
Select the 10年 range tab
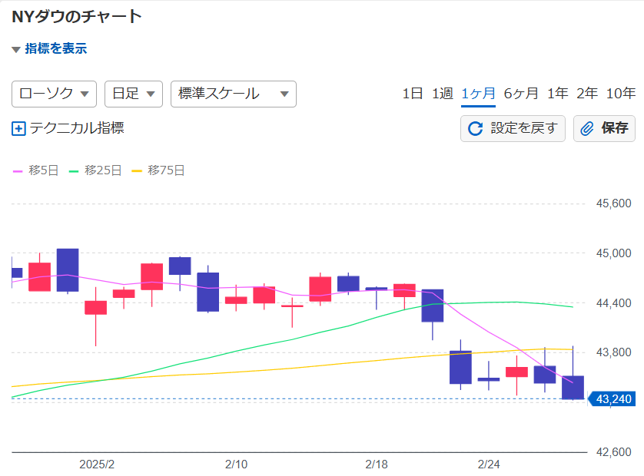(621, 94)
